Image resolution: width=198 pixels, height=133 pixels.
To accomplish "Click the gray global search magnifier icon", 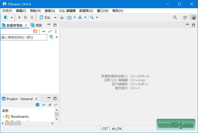I will click(x=175, y=17).
